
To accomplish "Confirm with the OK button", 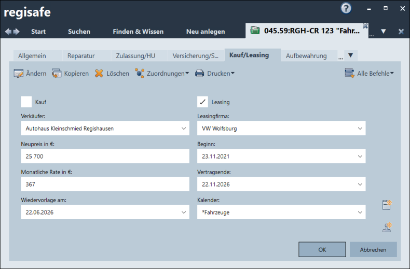I will [x=322, y=249].
